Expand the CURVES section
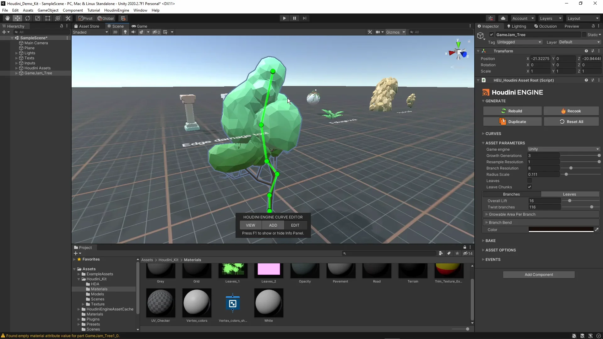The width and height of the screenshot is (603, 339). coord(493,134)
